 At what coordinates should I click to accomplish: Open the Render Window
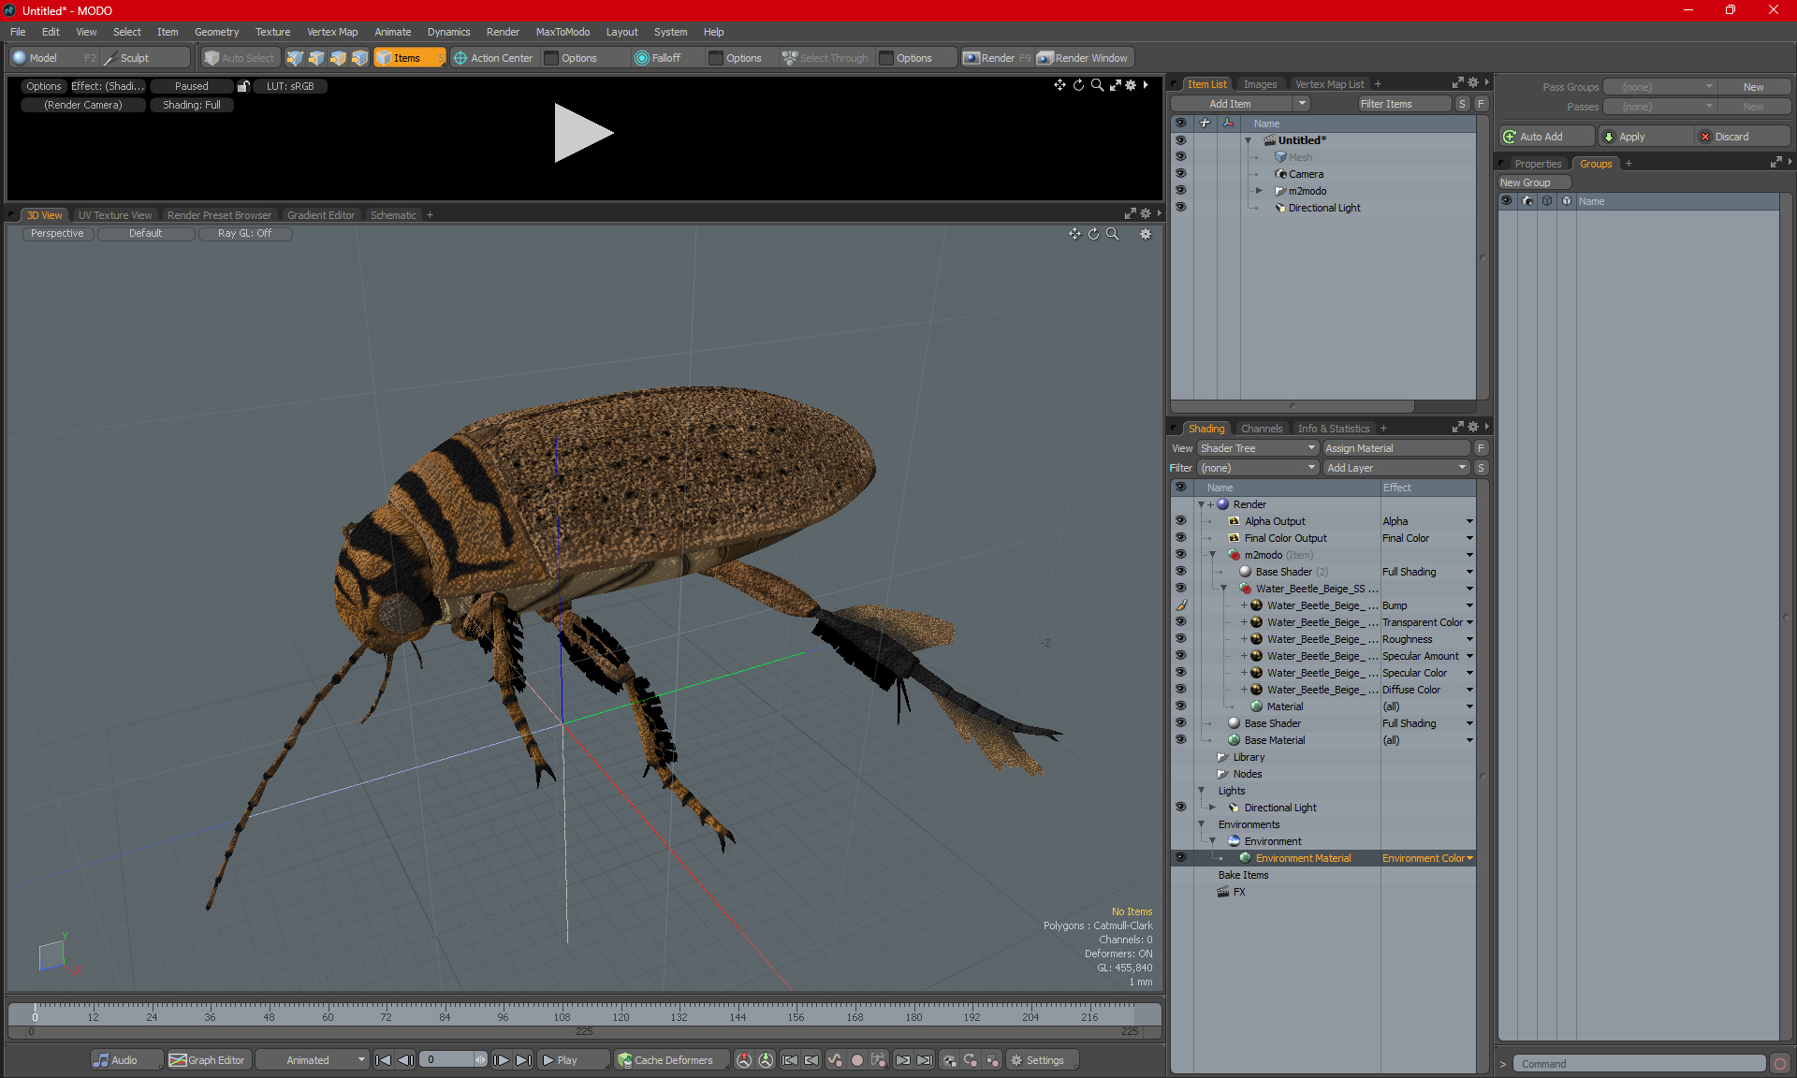click(1083, 58)
